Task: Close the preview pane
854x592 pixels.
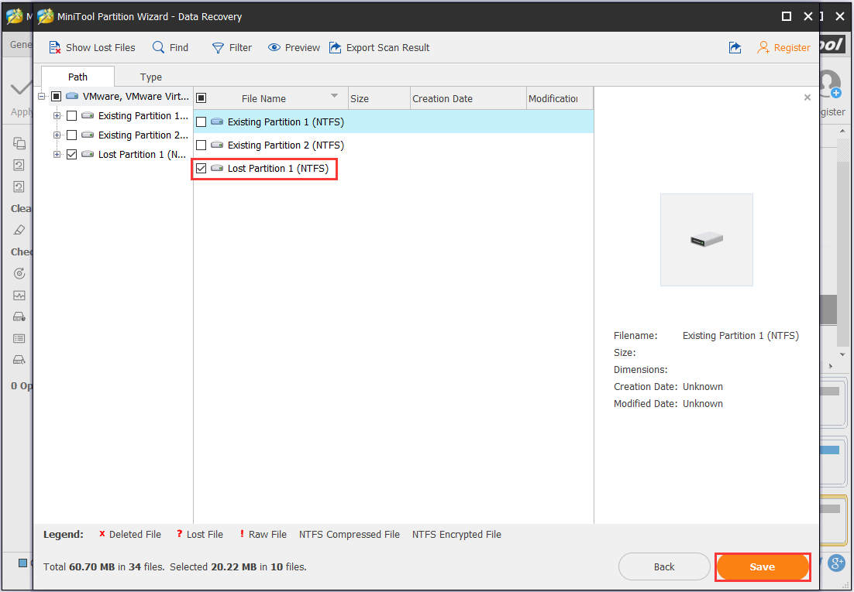Action: click(808, 98)
